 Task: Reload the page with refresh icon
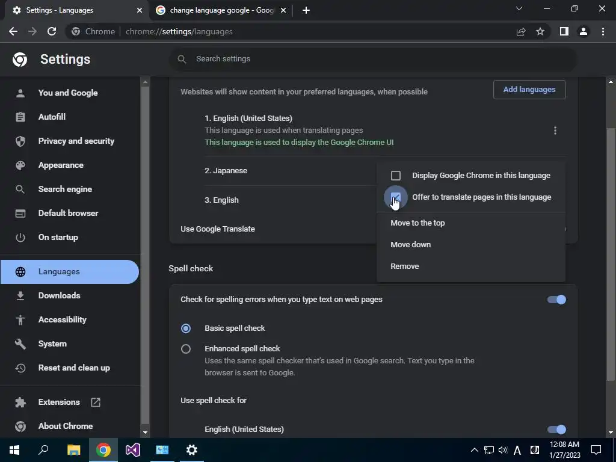coord(52,31)
